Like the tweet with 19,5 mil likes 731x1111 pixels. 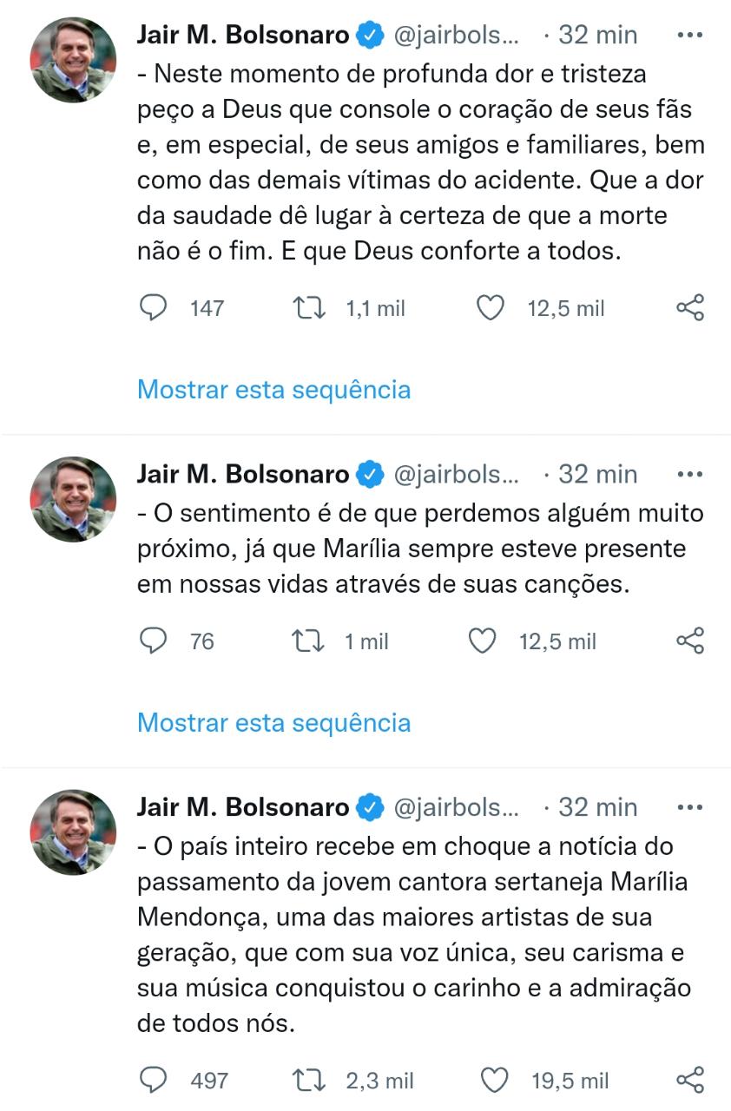point(494,1081)
